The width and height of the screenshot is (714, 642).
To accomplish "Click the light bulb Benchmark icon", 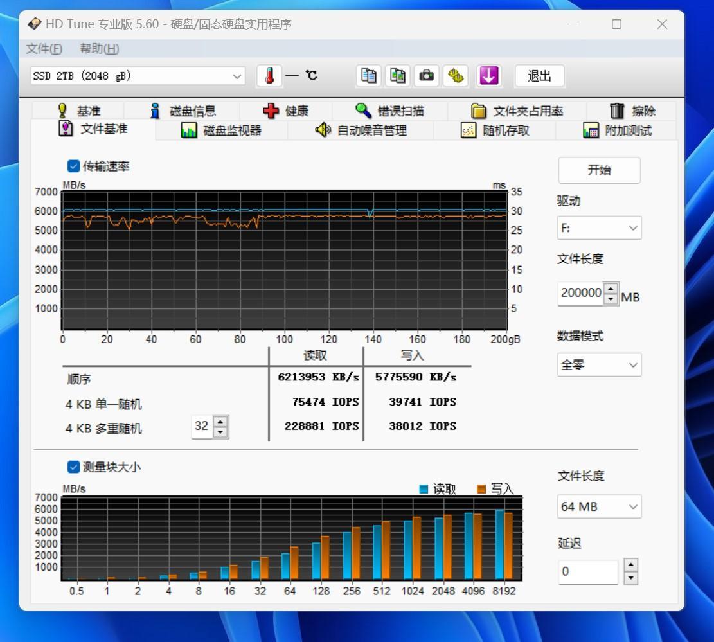I will (62, 111).
